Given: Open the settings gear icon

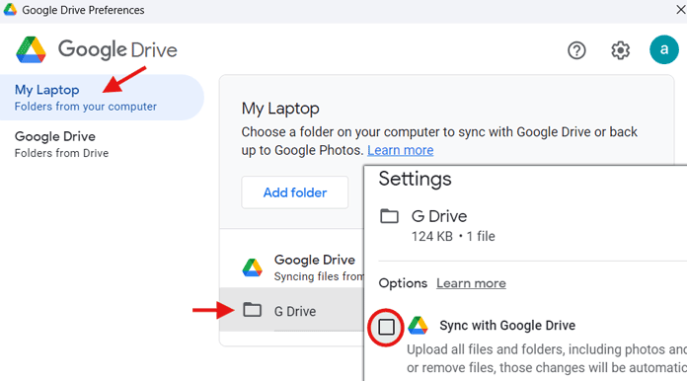Looking at the screenshot, I should [x=621, y=50].
